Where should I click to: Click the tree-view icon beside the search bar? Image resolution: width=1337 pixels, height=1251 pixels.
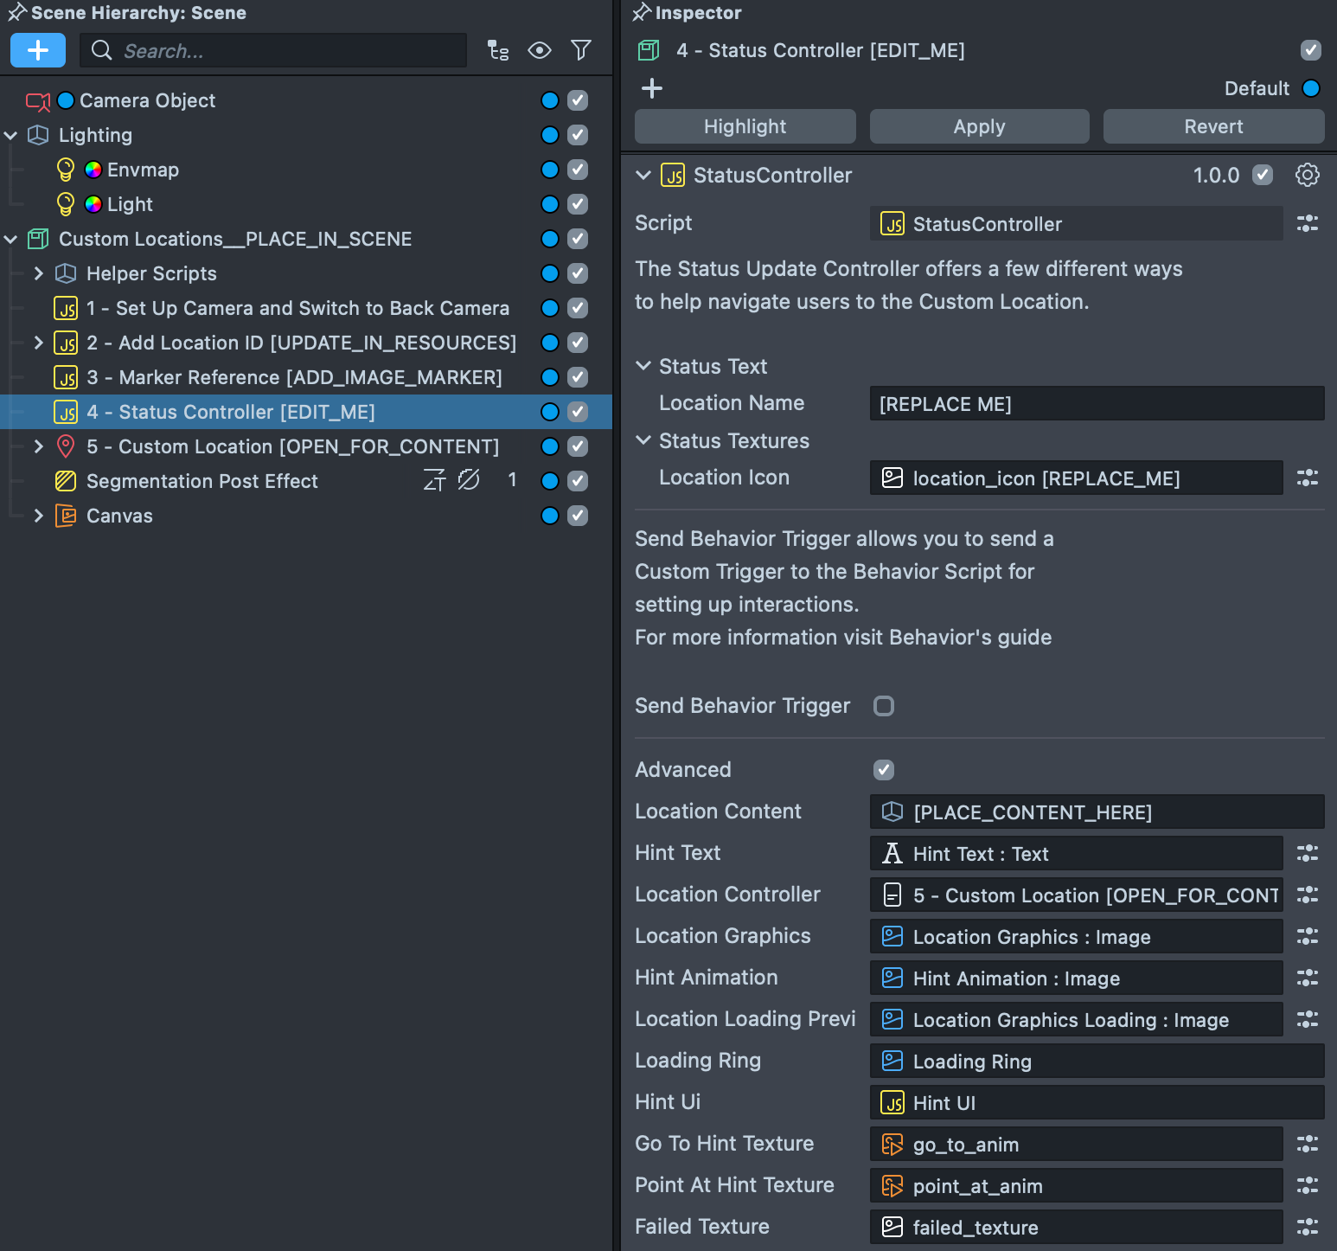(498, 50)
